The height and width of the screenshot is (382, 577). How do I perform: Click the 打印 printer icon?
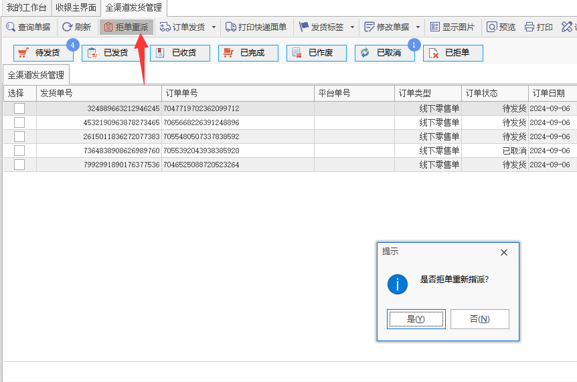529,27
